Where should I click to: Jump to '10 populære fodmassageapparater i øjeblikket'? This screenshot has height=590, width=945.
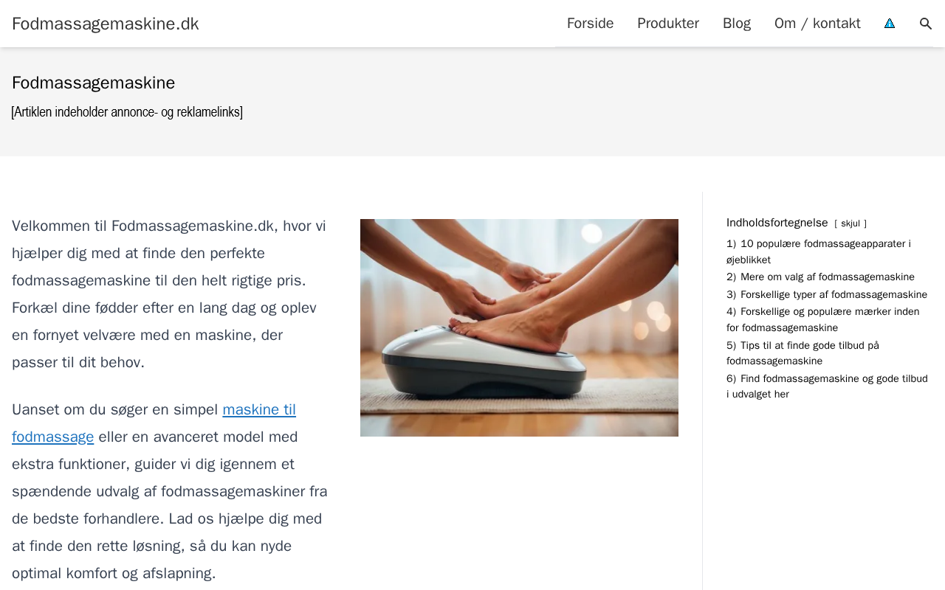(819, 251)
